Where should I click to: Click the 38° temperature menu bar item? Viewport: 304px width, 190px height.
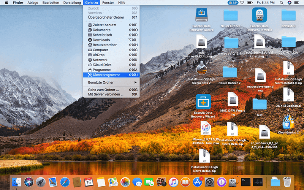[x=233, y=3]
